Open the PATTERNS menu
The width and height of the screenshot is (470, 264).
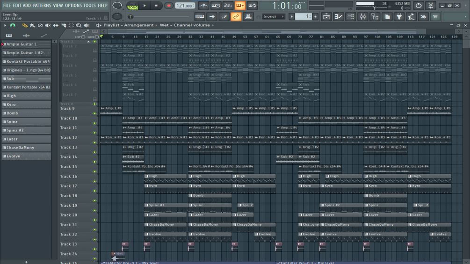(42, 6)
